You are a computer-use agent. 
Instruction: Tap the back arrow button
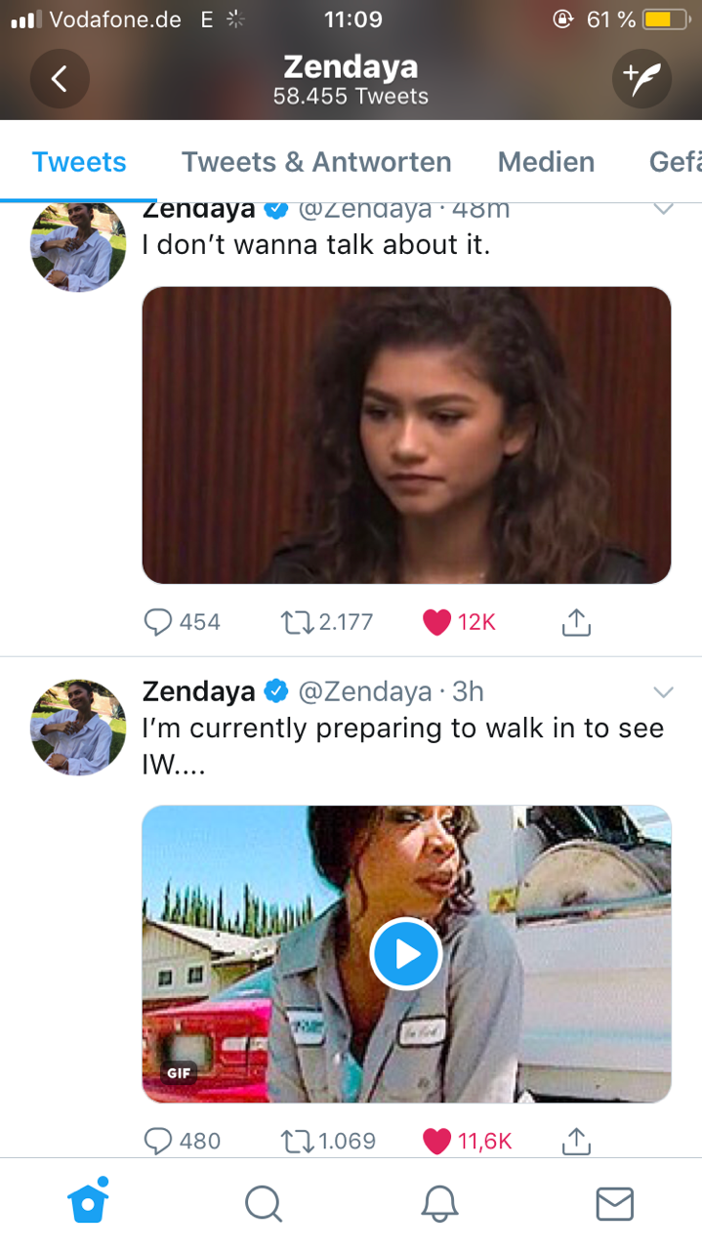point(60,79)
